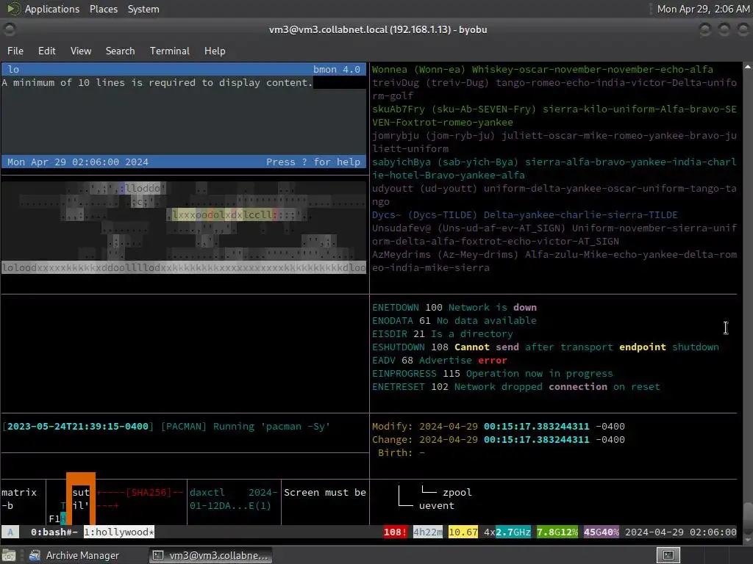Click the ESHUTDOWN 108 error line

point(546,347)
